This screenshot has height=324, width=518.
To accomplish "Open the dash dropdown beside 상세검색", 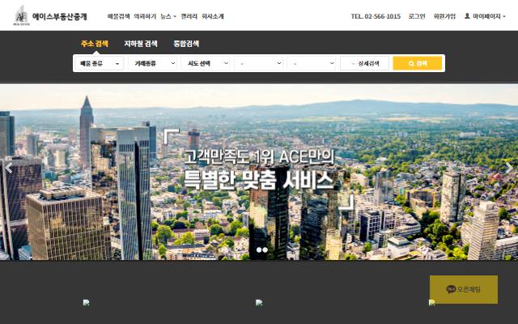I will point(312,63).
